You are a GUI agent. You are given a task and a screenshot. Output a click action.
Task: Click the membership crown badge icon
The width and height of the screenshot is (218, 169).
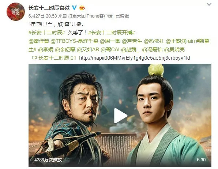pyautogui.click(x=82, y=8)
